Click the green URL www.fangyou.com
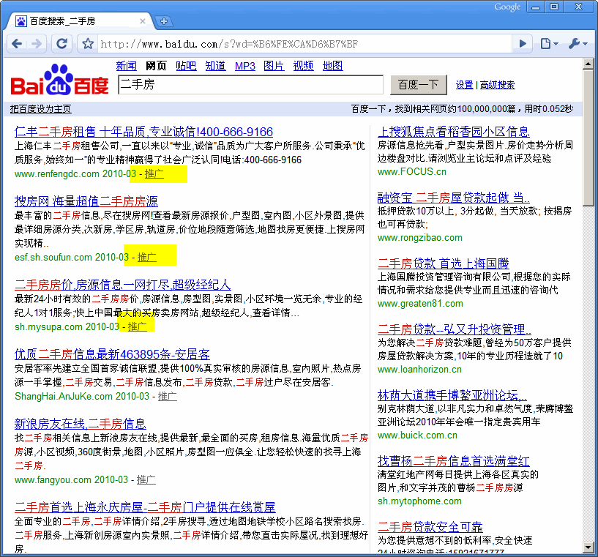598x557 pixels. pyautogui.click(x=53, y=479)
